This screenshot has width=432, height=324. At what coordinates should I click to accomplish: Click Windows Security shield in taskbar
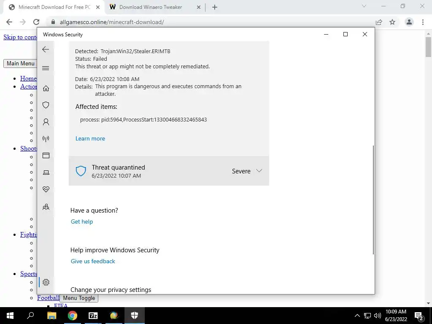tap(135, 316)
